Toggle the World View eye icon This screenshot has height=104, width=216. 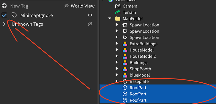(67, 6)
